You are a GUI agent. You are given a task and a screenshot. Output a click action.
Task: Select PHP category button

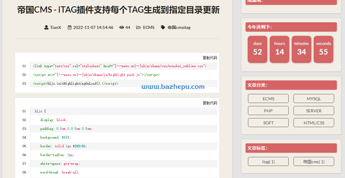(268, 111)
